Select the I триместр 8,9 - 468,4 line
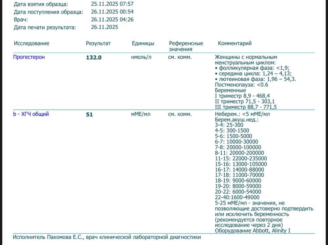This screenshot has height=245, width=328. (x=242, y=96)
